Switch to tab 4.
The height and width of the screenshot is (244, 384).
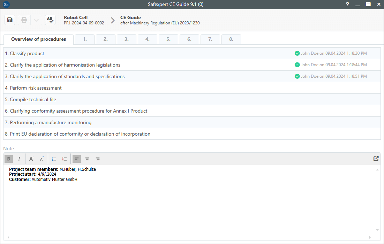pyautogui.click(x=148, y=39)
